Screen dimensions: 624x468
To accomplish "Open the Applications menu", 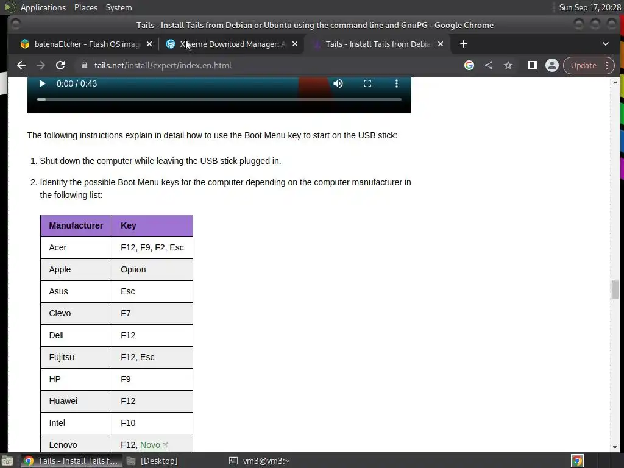I will pyautogui.click(x=43, y=7).
